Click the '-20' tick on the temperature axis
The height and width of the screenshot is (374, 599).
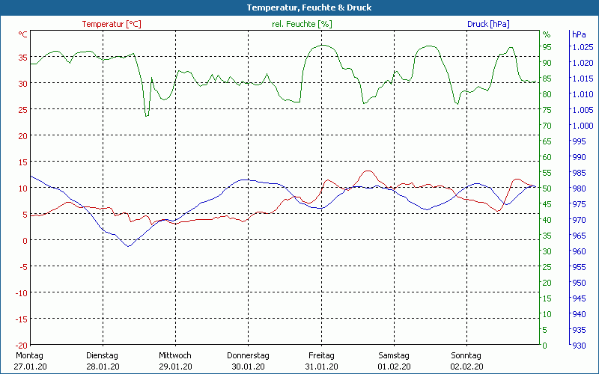(x=22, y=345)
